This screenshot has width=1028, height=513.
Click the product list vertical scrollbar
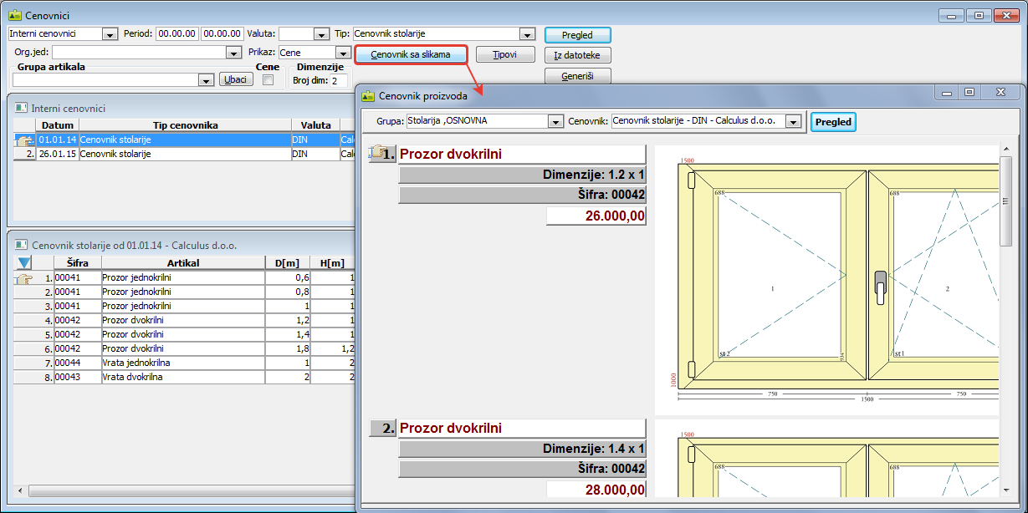pyautogui.click(x=1006, y=317)
